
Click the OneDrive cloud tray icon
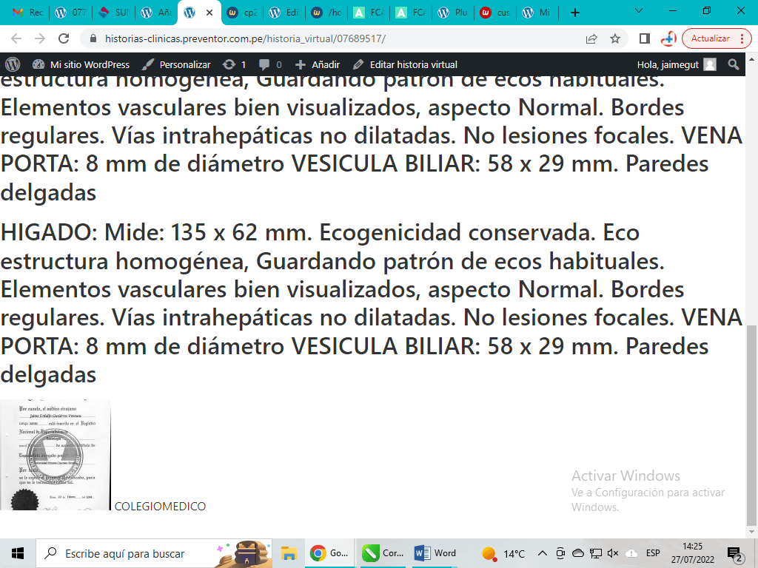577,553
